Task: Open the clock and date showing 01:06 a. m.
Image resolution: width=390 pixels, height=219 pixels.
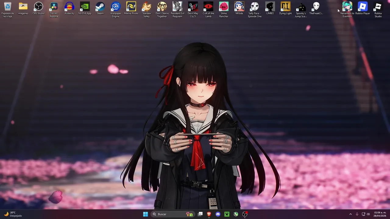Action: (x=380, y=214)
